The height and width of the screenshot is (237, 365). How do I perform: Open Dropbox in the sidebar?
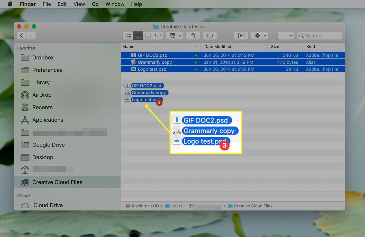(43, 57)
